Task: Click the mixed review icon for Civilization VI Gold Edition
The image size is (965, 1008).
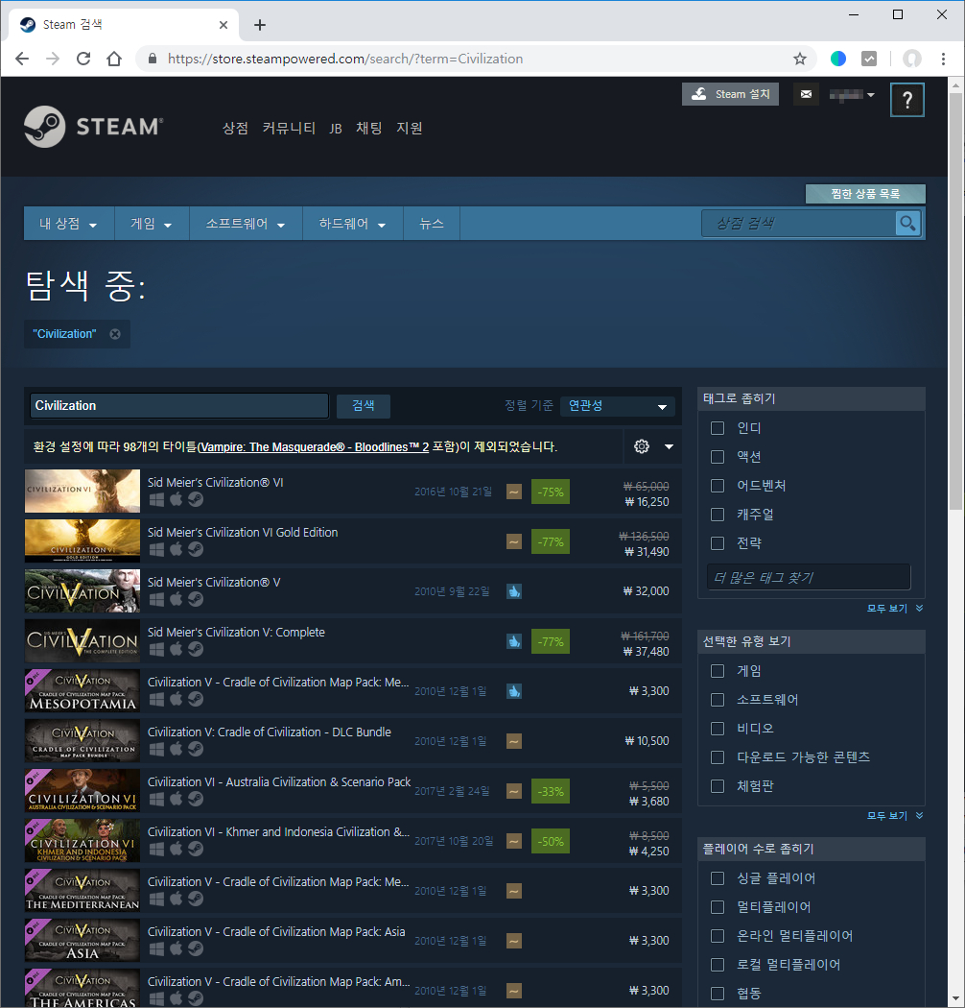Action: point(514,542)
